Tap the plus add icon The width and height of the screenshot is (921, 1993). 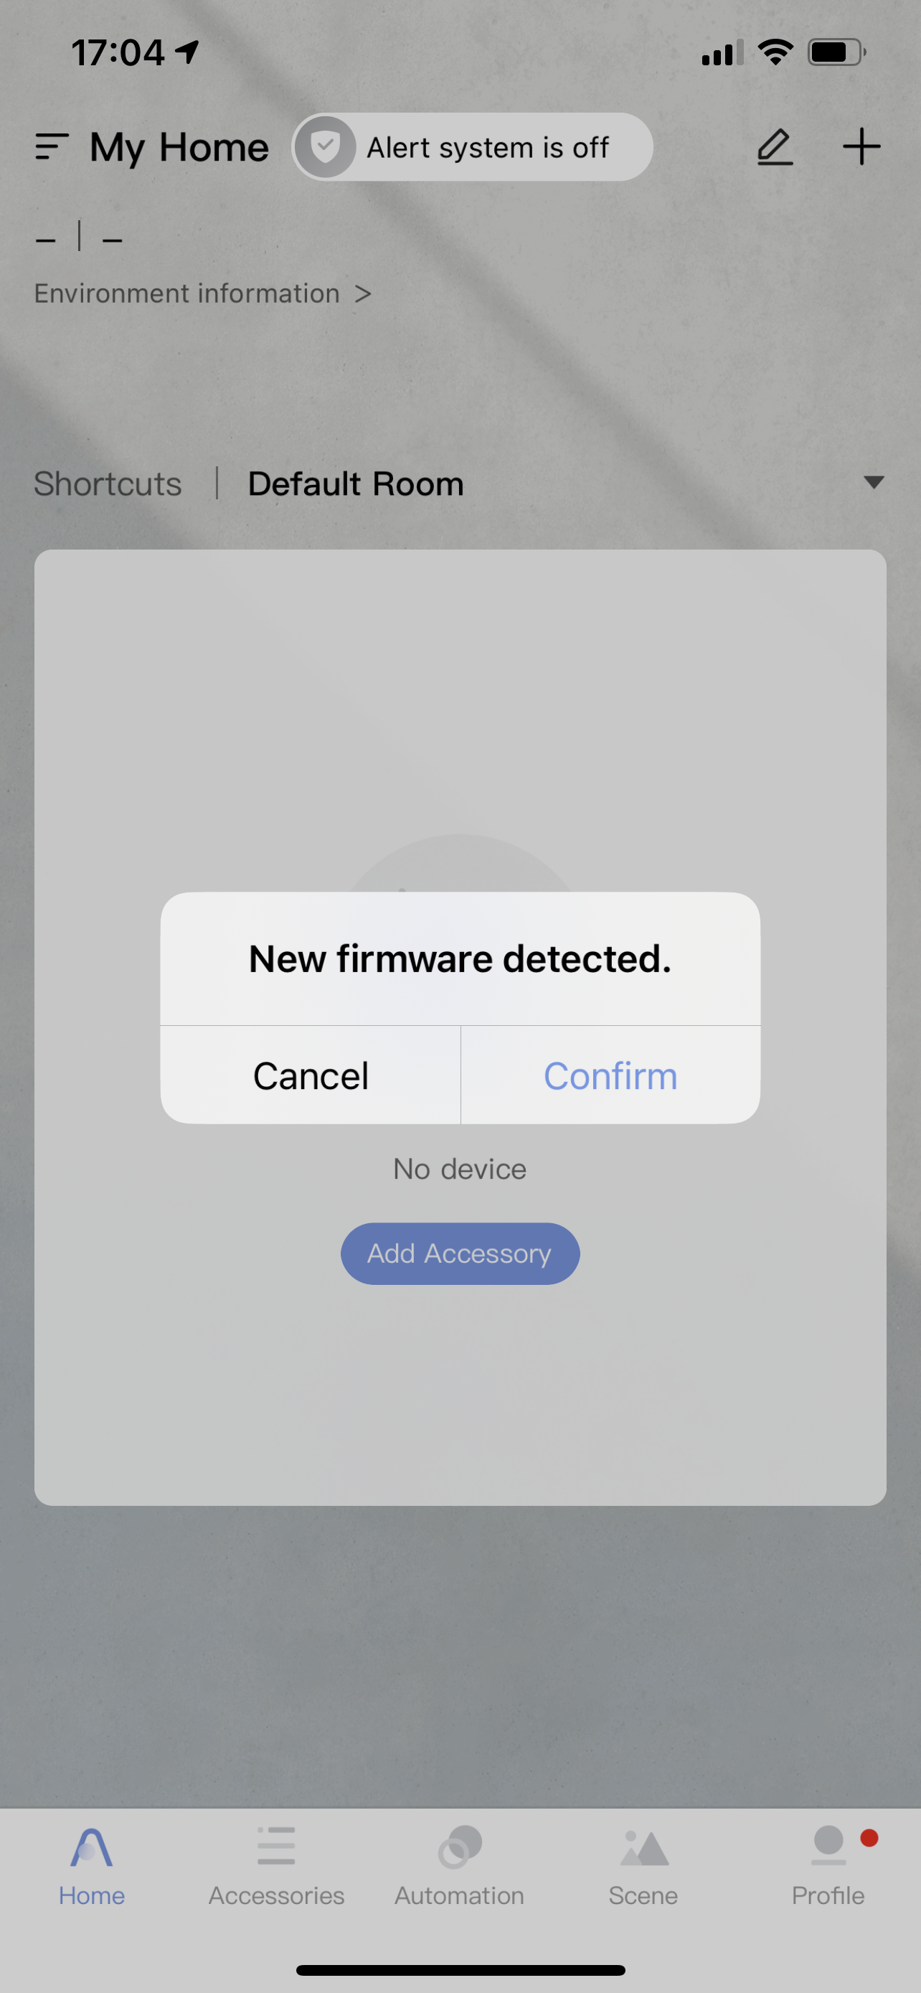coord(861,147)
